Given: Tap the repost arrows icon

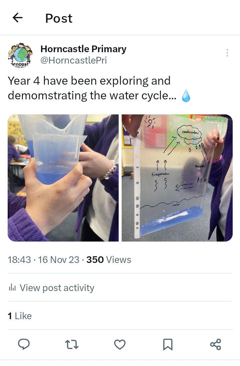Looking at the screenshot, I should [72, 344].
